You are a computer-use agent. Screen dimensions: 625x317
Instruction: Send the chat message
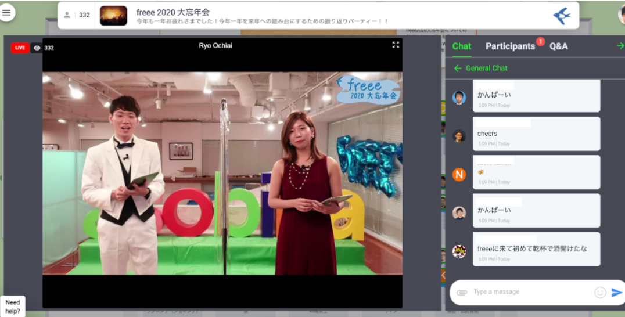(x=616, y=293)
